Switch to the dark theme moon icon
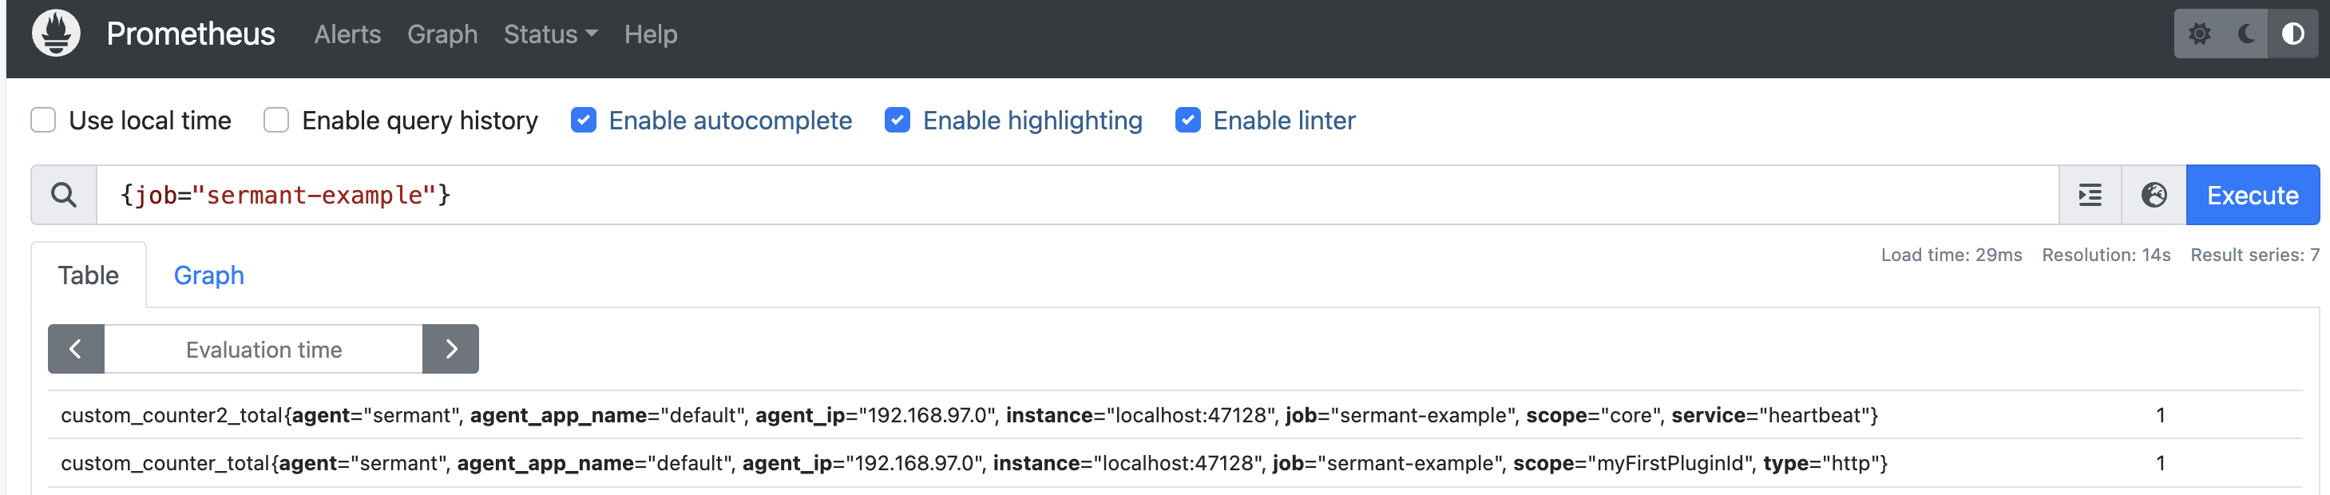The image size is (2330, 495). [2246, 34]
